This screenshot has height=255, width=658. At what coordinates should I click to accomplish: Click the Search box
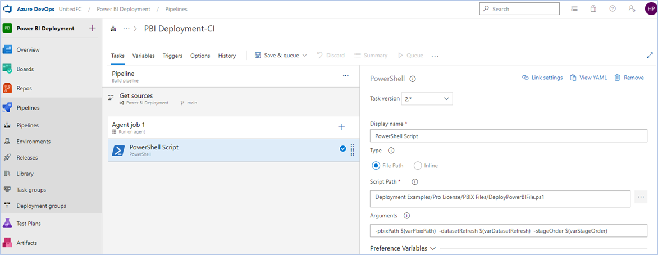pyautogui.click(x=519, y=9)
